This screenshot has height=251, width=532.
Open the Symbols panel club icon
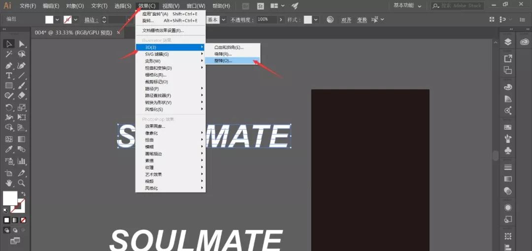point(508,150)
